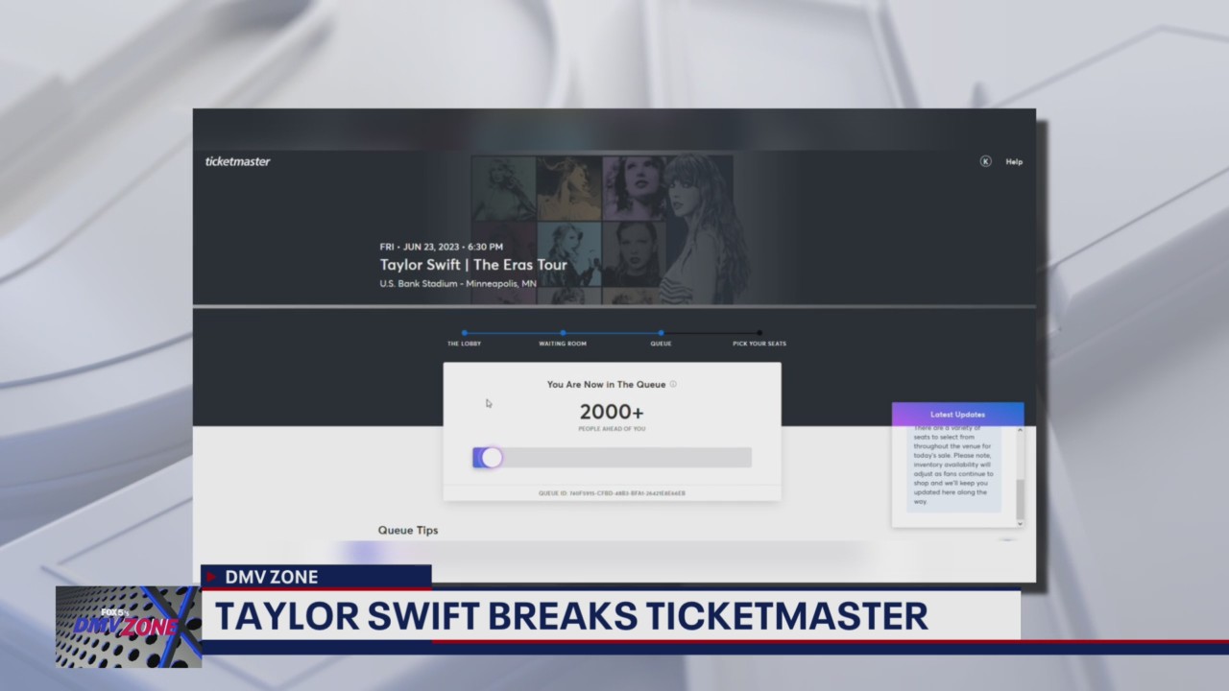Click the Queue step indicator dot

661,332
